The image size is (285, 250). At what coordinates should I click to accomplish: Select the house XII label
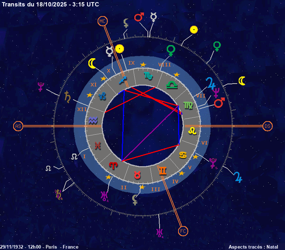coord(82,109)
